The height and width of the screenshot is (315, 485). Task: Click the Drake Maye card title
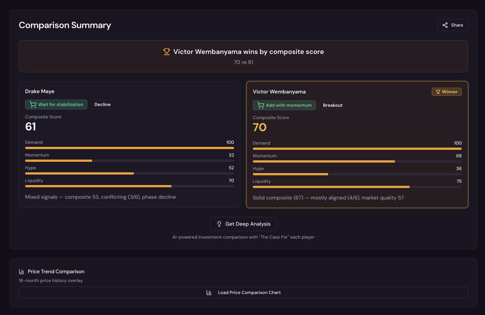point(40,91)
